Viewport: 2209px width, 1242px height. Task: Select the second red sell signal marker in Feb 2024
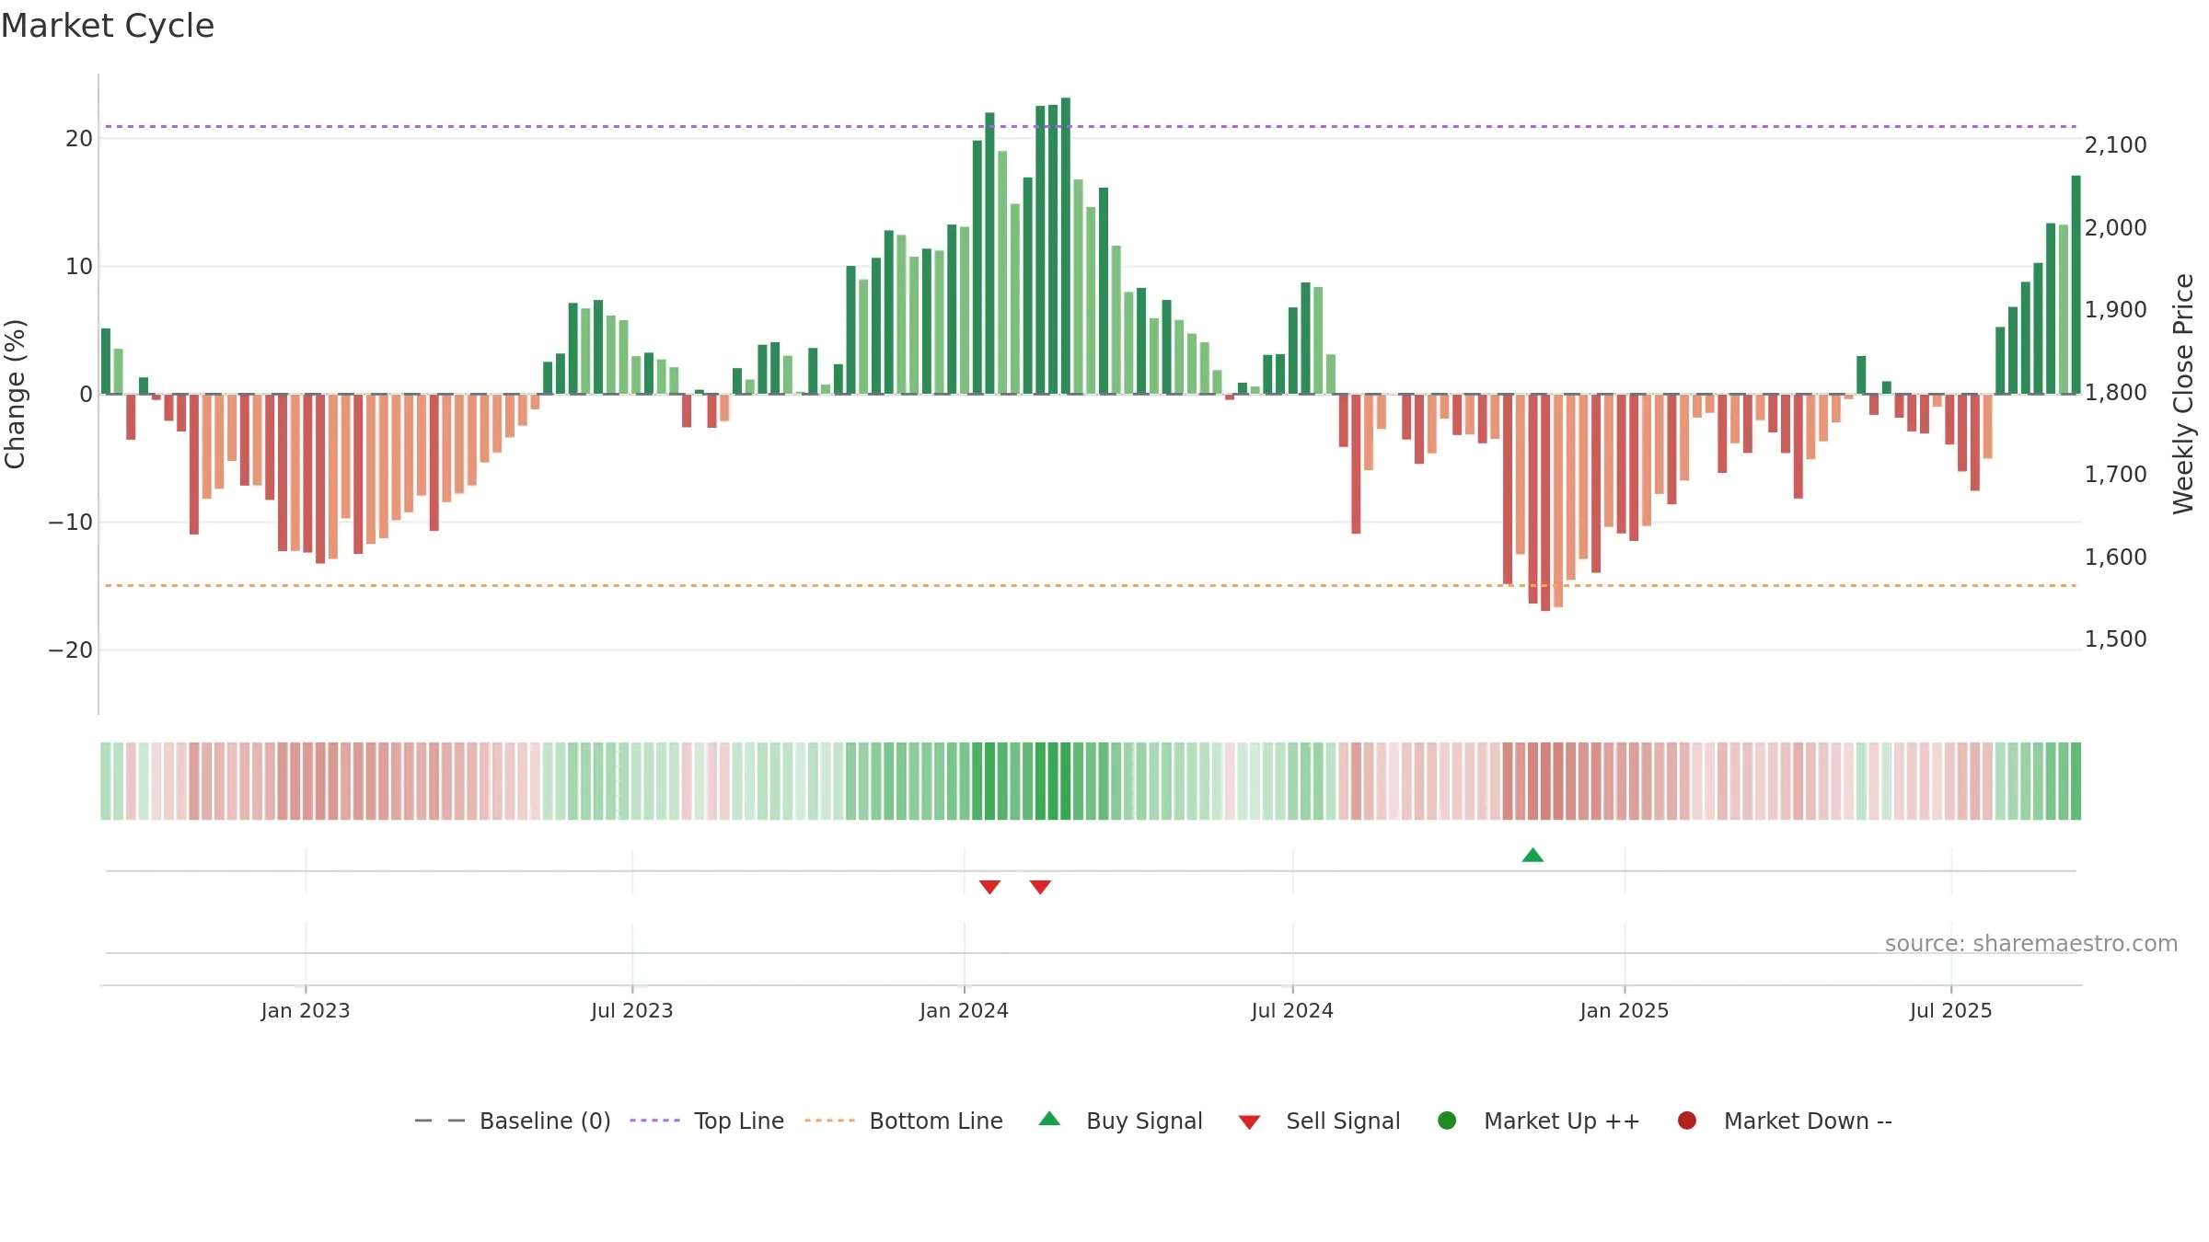click(1040, 887)
